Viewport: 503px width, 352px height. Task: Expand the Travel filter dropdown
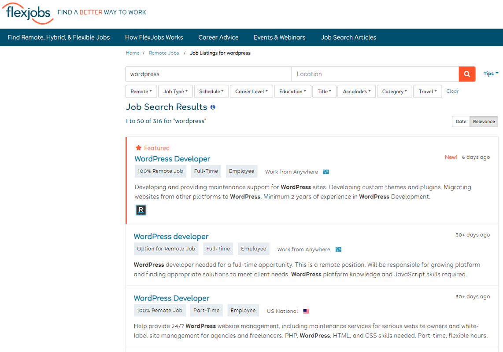click(428, 92)
